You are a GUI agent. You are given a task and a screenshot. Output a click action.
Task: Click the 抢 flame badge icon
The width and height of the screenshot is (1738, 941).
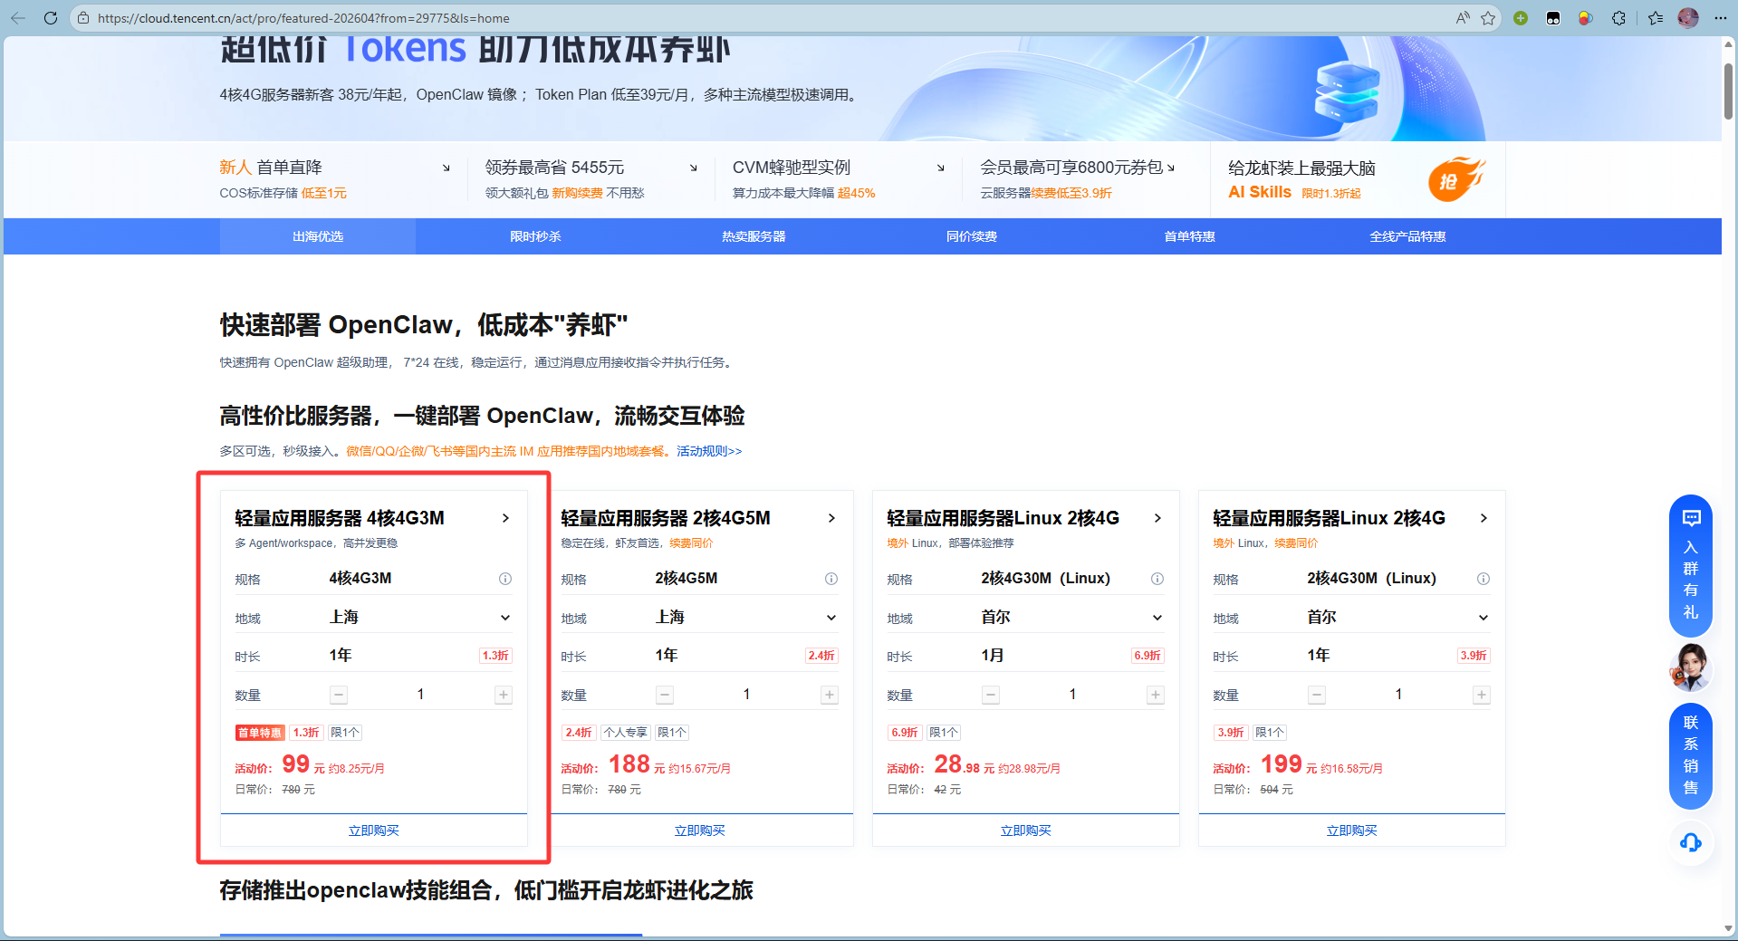[x=1455, y=179]
